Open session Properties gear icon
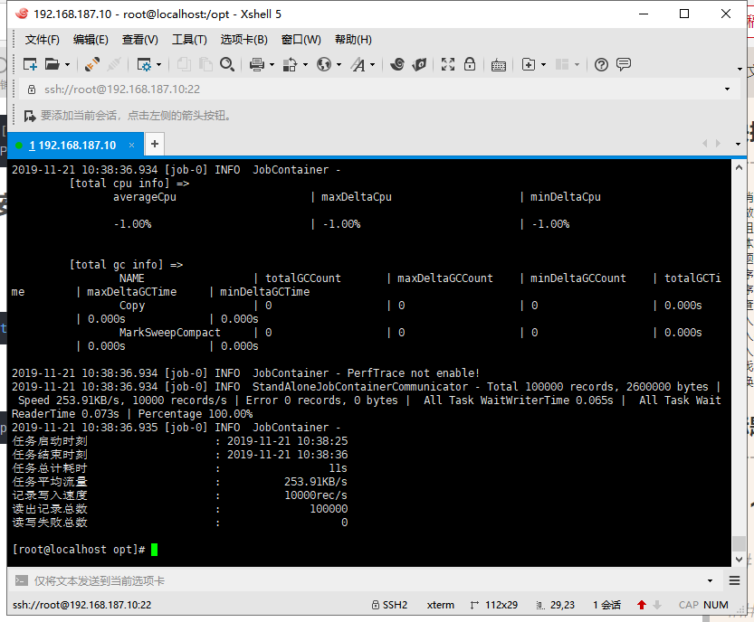Viewport: 754px width, 622px height. tap(144, 64)
